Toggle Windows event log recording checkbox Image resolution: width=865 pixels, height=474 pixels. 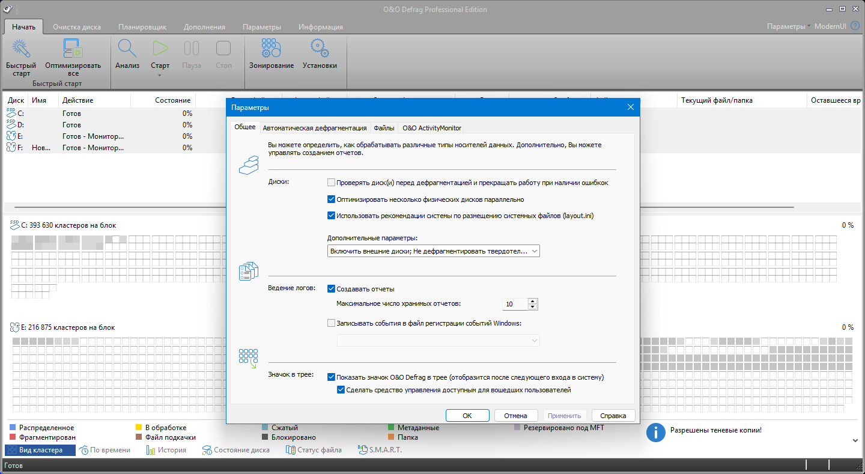coord(332,323)
